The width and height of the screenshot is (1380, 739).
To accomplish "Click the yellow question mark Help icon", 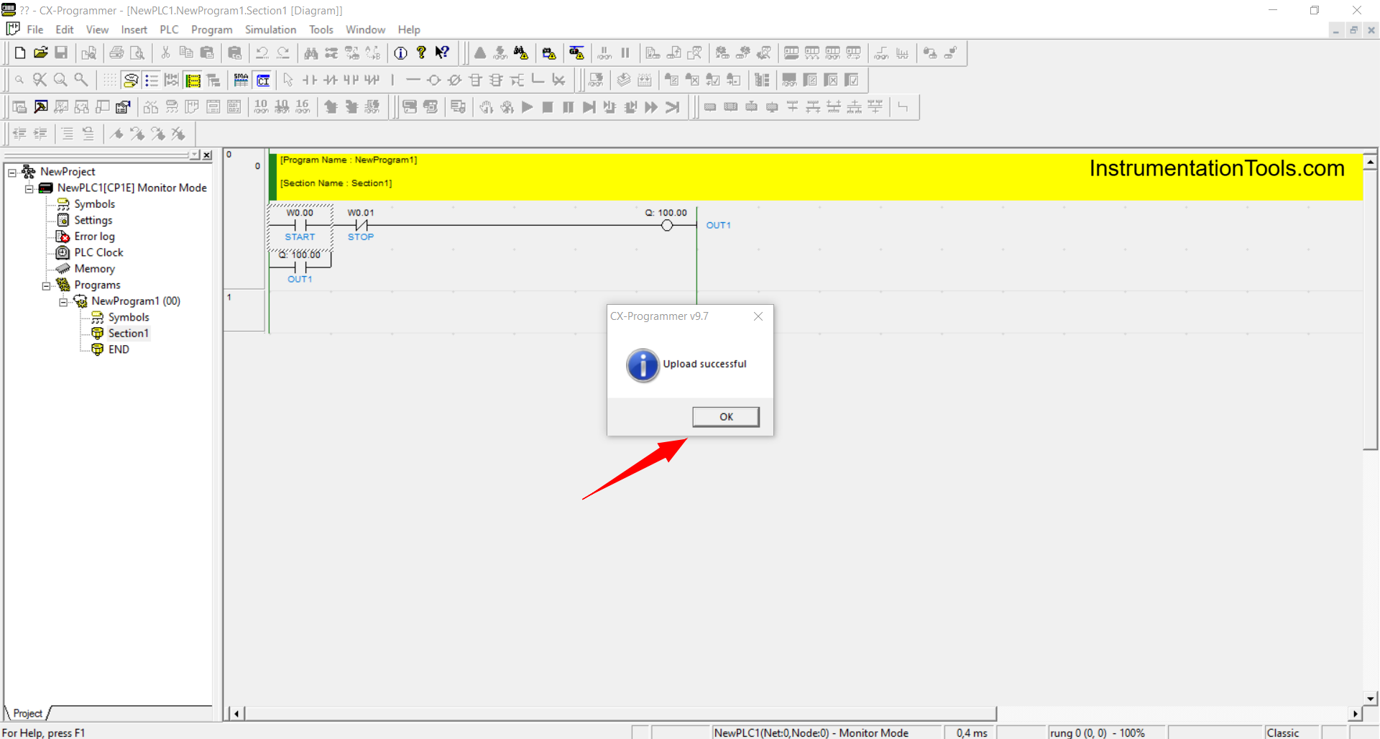I will click(x=422, y=52).
